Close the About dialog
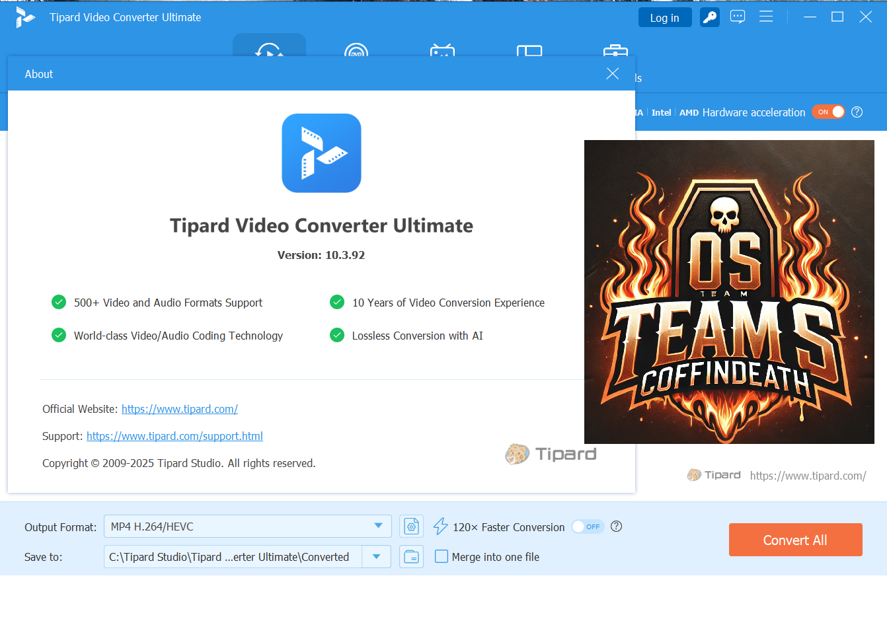The height and width of the screenshot is (619, 887). click(x=613, y=74)
